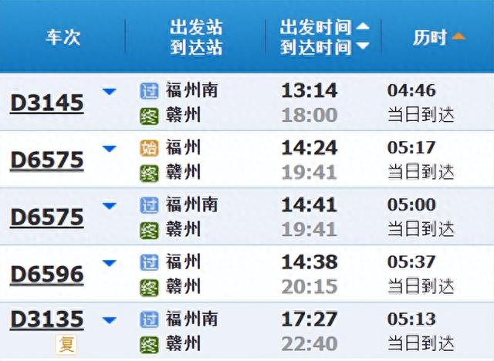Click the 过 icon beside 福州南 in D3145 row
This screenshot has width=494, height=361.
pyautogui.click(x=149, y=91)
